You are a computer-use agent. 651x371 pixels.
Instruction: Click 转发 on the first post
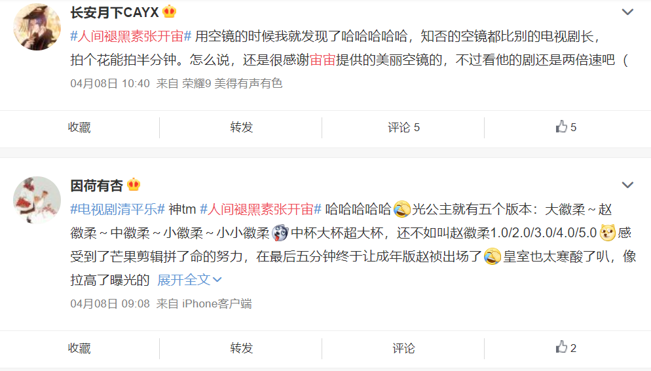point(242,127)
